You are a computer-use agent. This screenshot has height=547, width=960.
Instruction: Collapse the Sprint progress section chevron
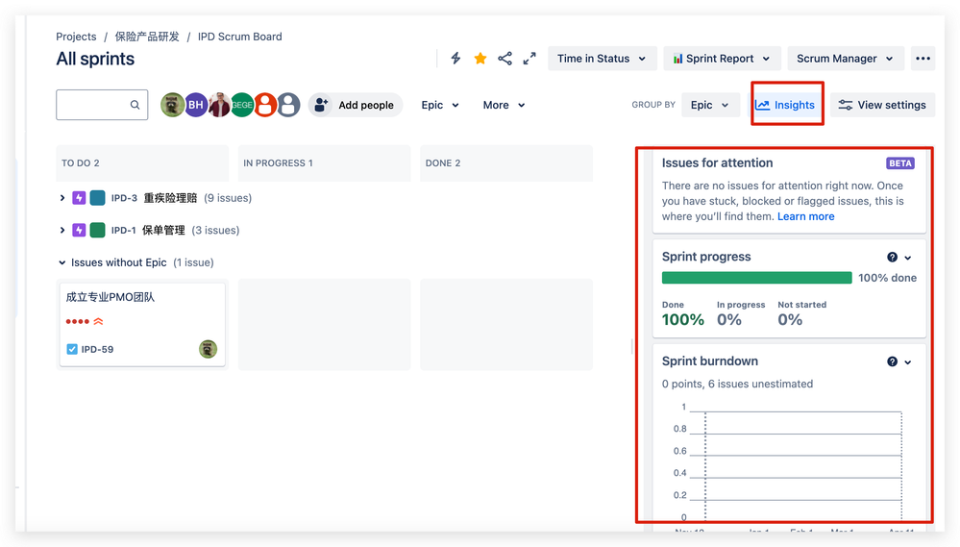click(x=908, y=258)
